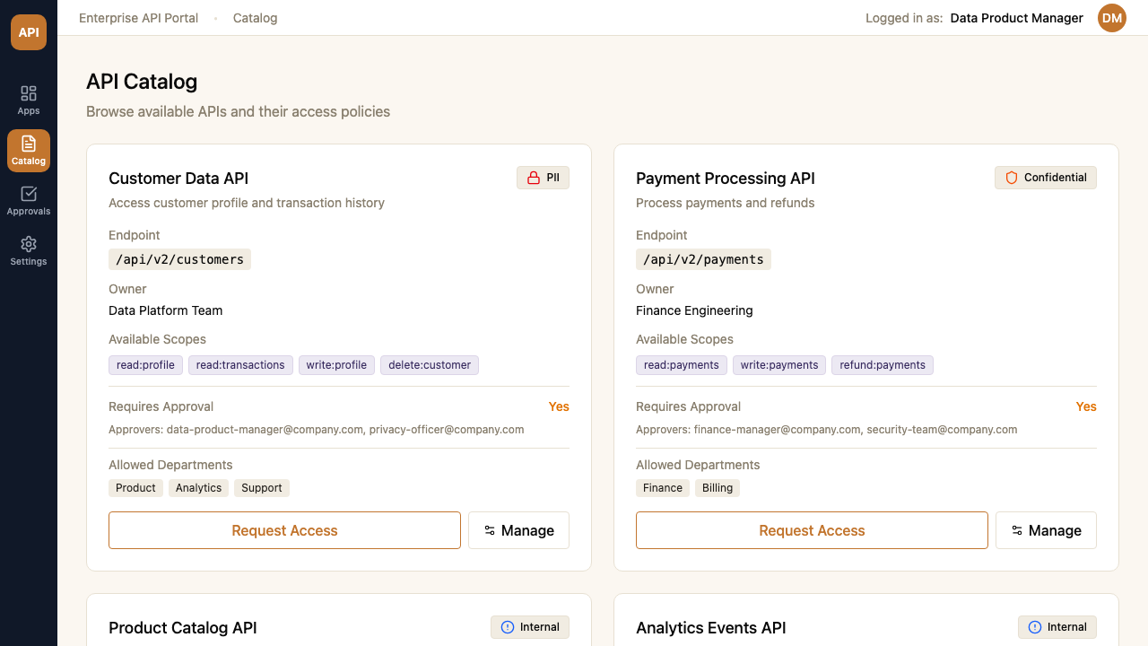
Task: Click the Billing department tag
Action: [717, 488]
